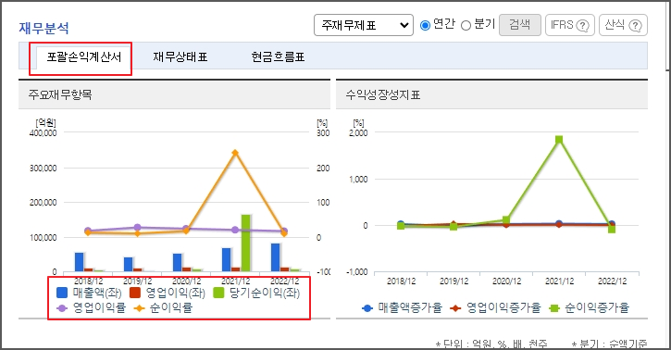The image size is (671, 350).
Task: Toggle the 매출액(좌) legend swatch
Action: pyautogui.click(x=62, y=293)
